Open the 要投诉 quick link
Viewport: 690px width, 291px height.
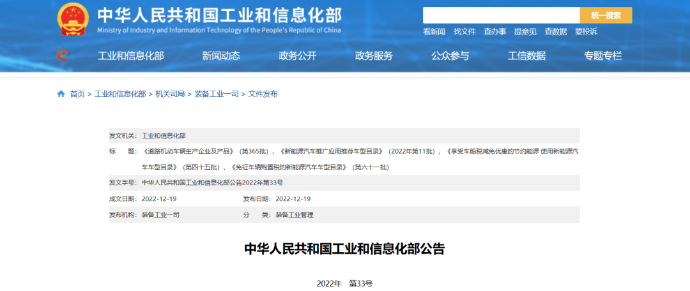586,31
